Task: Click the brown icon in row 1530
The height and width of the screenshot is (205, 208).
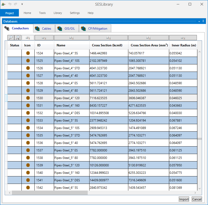Action: tap(28, 98)
